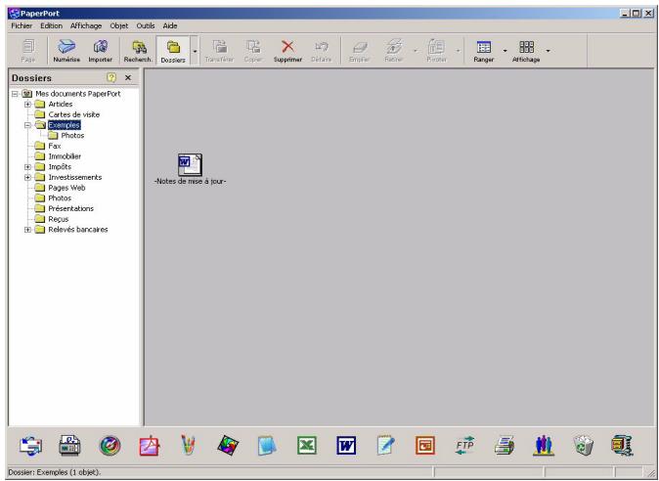Image resolution: width=659 pixels, height=481 pixels.
Task: Click the blue notepad icon in bottom bar
Action: click(267, 446)
